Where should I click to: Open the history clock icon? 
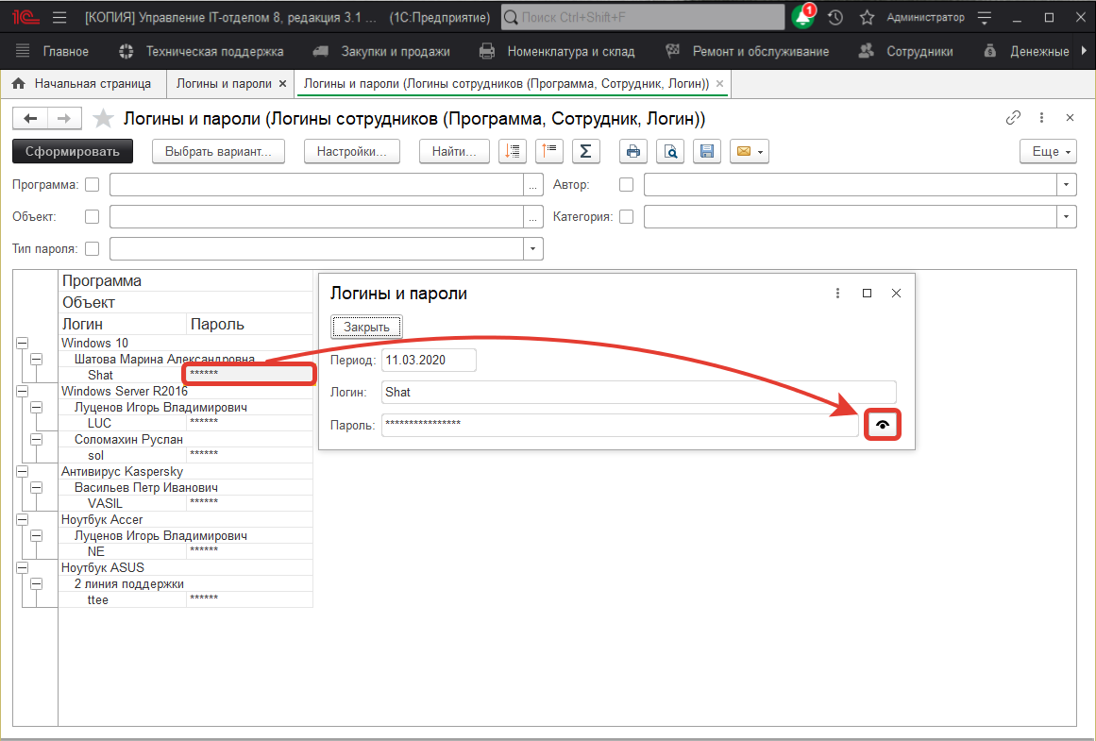835,18
